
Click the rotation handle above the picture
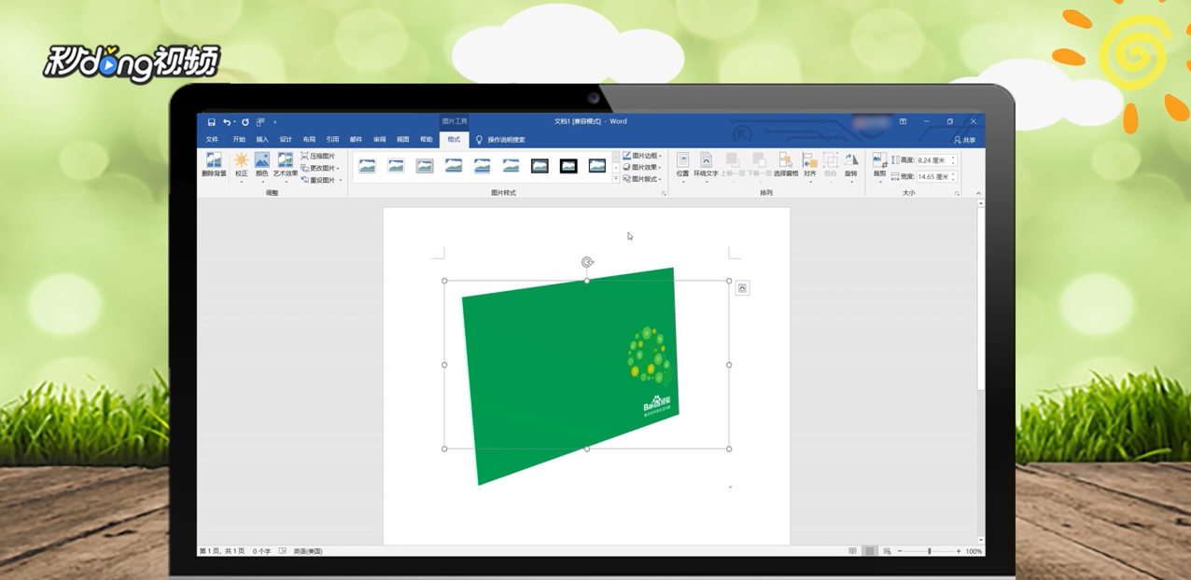click(587, 262)
